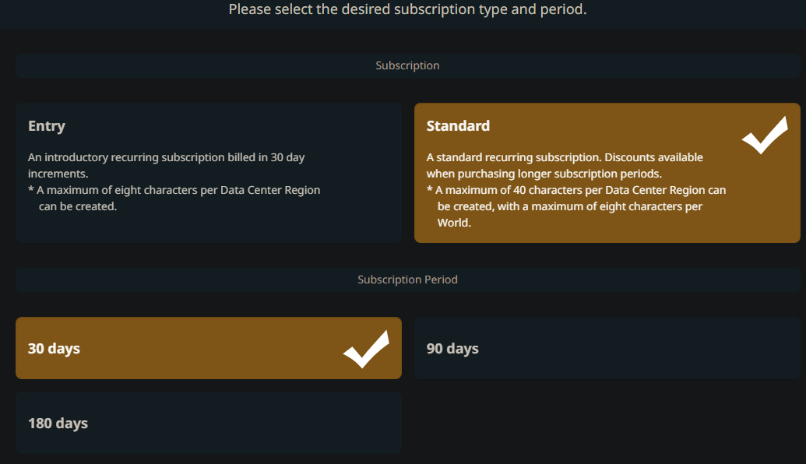Choose the 90 days subscription period
The image size is (806, 464).
[607, 348]
